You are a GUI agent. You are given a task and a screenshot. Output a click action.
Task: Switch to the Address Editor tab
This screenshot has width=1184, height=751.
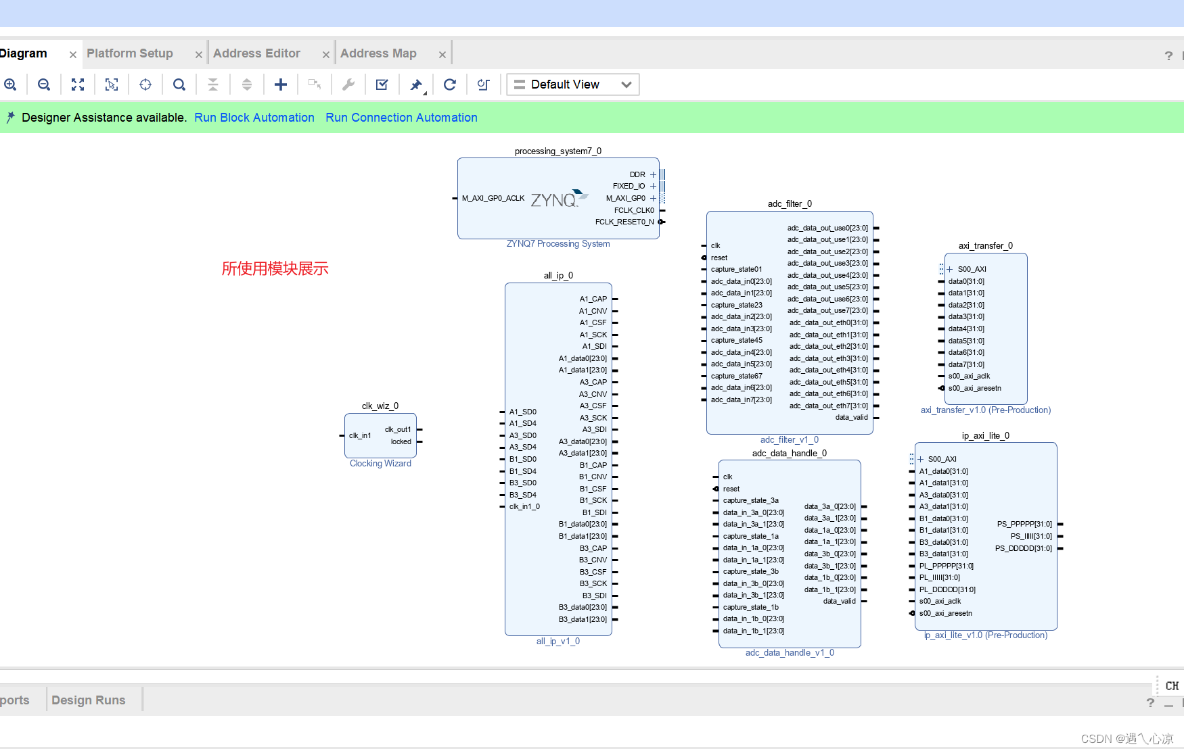[256, 53]
